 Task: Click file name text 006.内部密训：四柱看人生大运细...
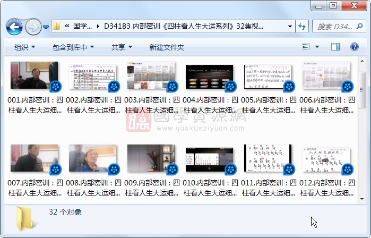(x=327, y=105)
